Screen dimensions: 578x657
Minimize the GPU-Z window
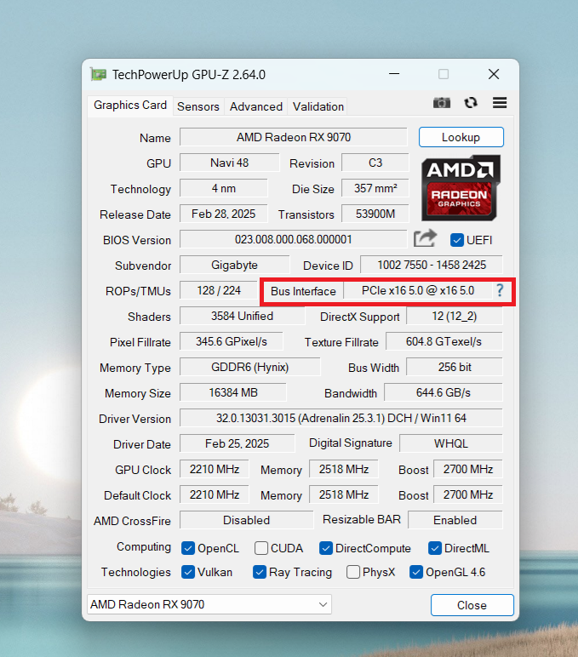pos(394,74)
